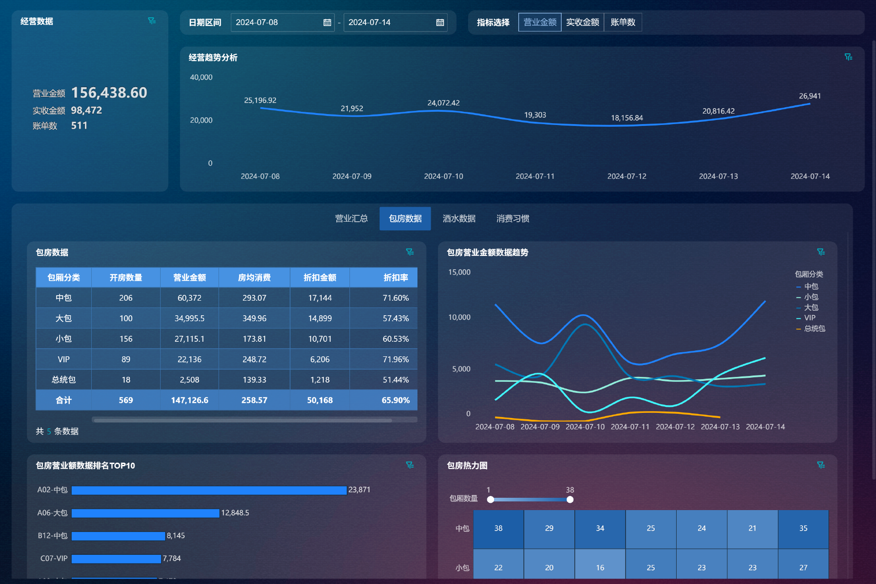Toggle 总统包 series in chart legend
This screenshot has height=584, width=876.
pyautogui.click(x=814, y=328)
